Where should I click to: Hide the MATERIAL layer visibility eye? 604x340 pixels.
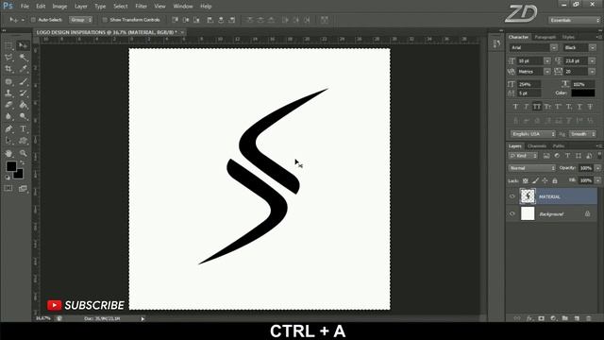tap(512, 196)
